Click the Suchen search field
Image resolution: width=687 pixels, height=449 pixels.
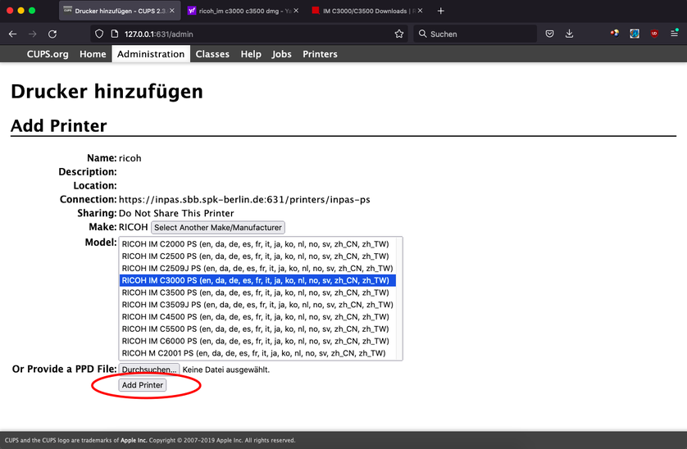[475, 34]
